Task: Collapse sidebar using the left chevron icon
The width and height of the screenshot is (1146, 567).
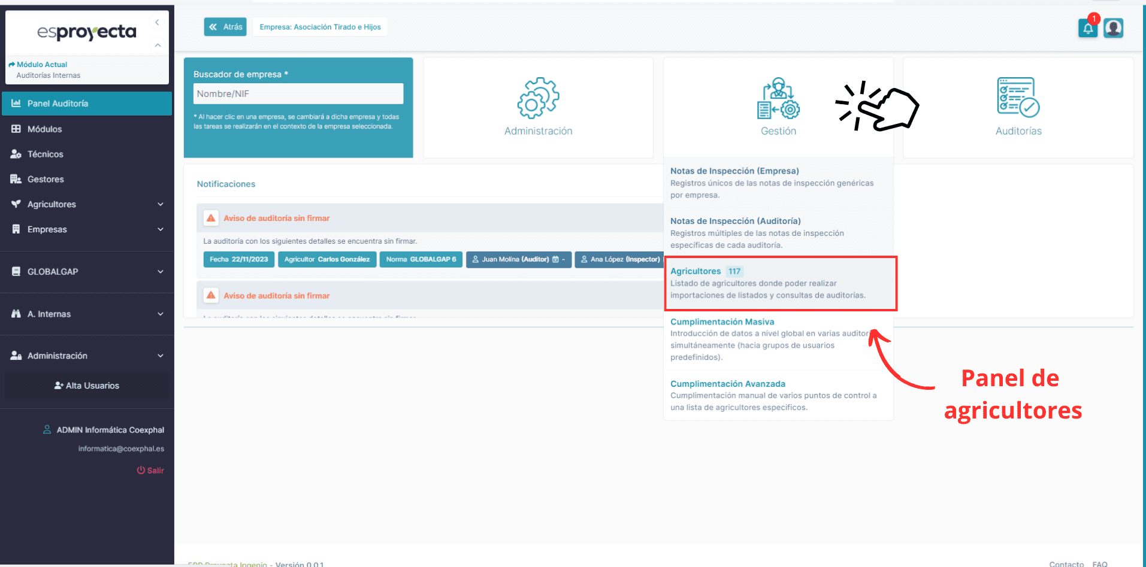Action: pyautogui.click(x=157, y=23)
